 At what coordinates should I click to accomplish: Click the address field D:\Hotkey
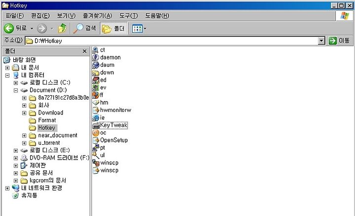pos(172,41)
